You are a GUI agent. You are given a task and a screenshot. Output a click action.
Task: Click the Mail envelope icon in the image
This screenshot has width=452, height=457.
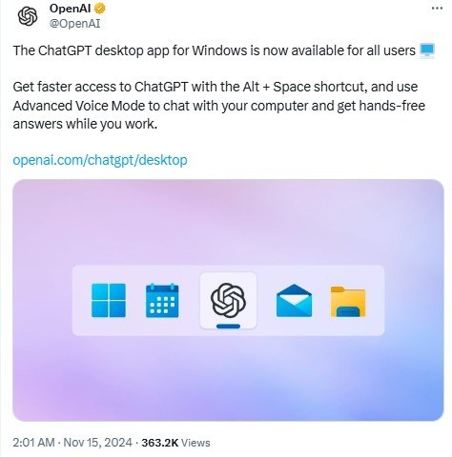point(294,300)
